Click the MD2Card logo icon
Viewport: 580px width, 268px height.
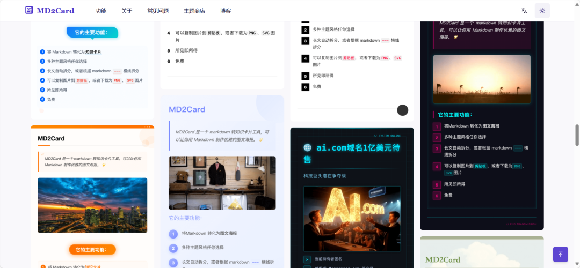(x=29, y=10)
